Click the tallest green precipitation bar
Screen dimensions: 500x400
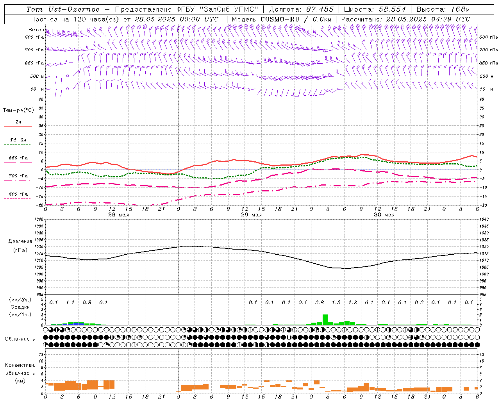tap(325, 320)
